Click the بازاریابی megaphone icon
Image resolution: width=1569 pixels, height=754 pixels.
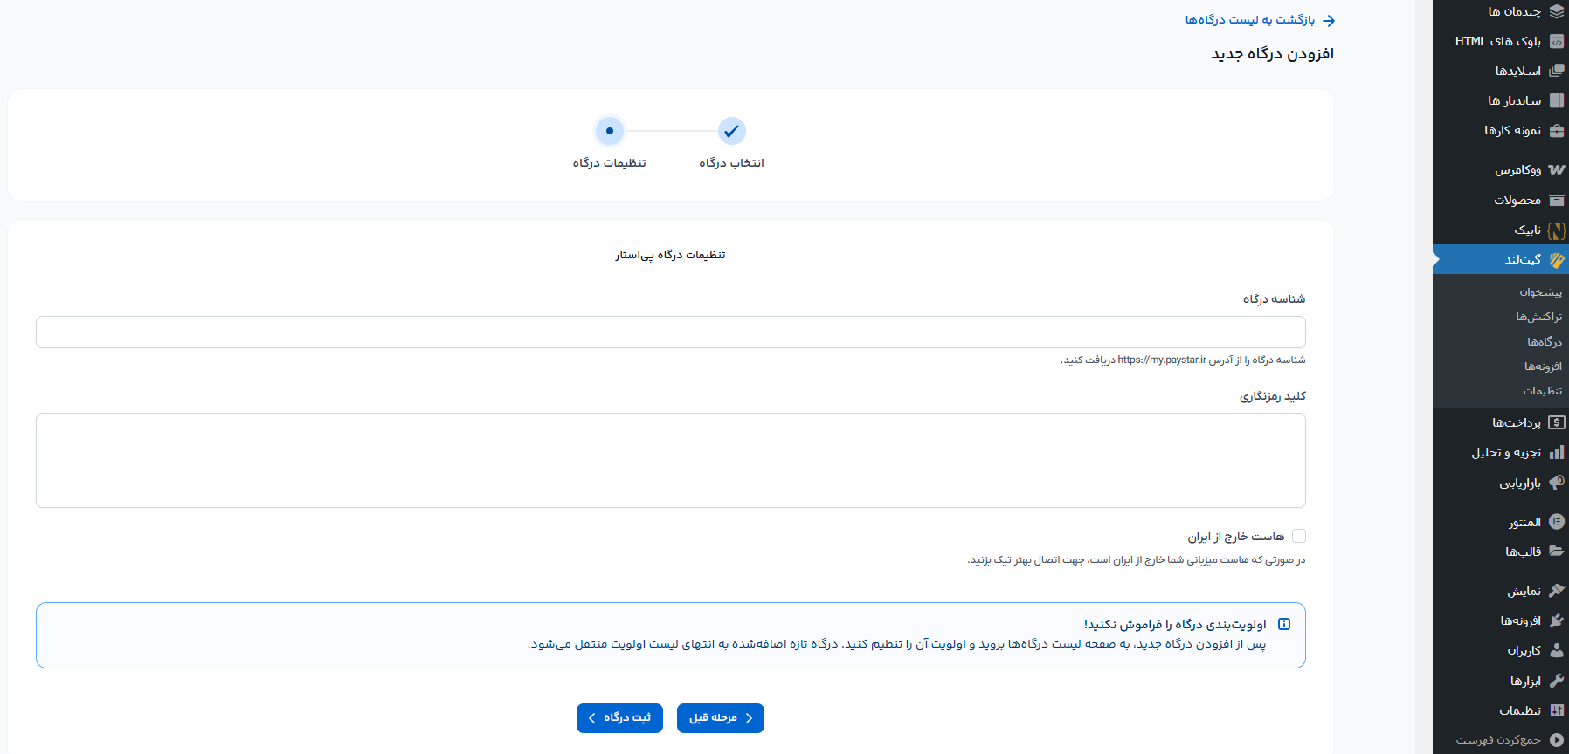coord(1556,483)
